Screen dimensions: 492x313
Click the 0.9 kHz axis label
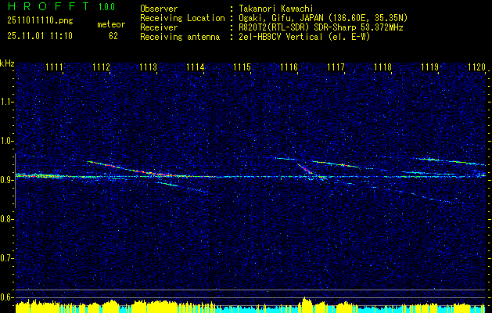6,180
